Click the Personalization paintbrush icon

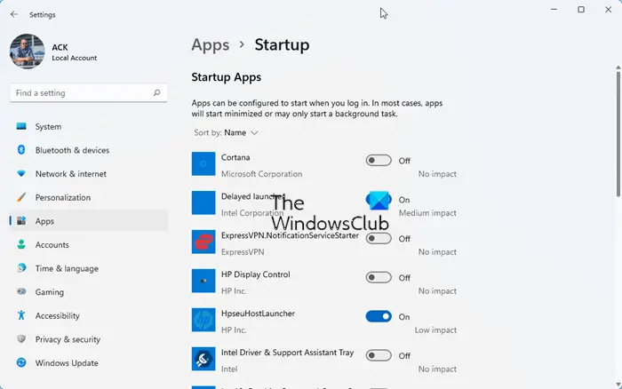tap(21, 197)
